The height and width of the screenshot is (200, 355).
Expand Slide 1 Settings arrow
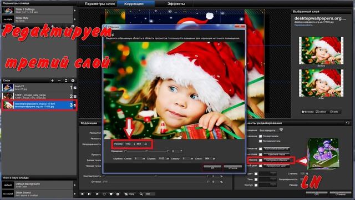[x=75, y=11]
